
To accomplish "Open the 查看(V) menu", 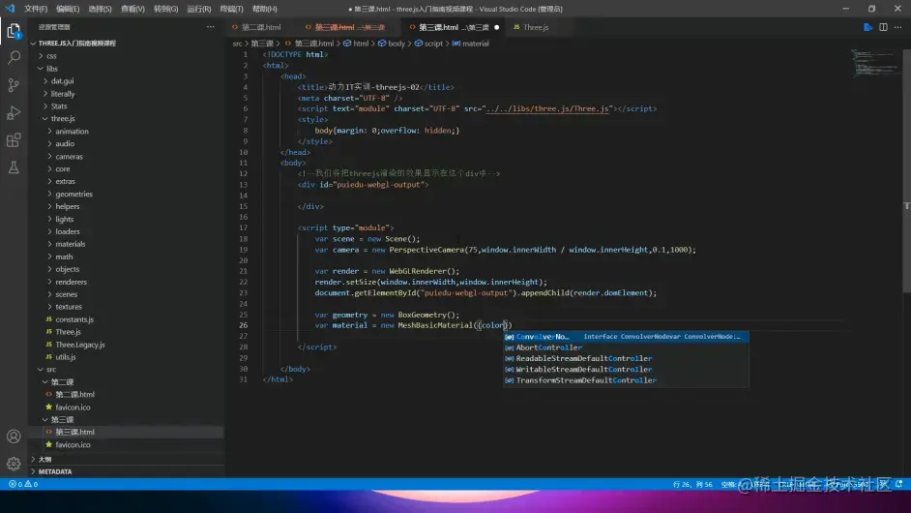I will tap(132, 9).
